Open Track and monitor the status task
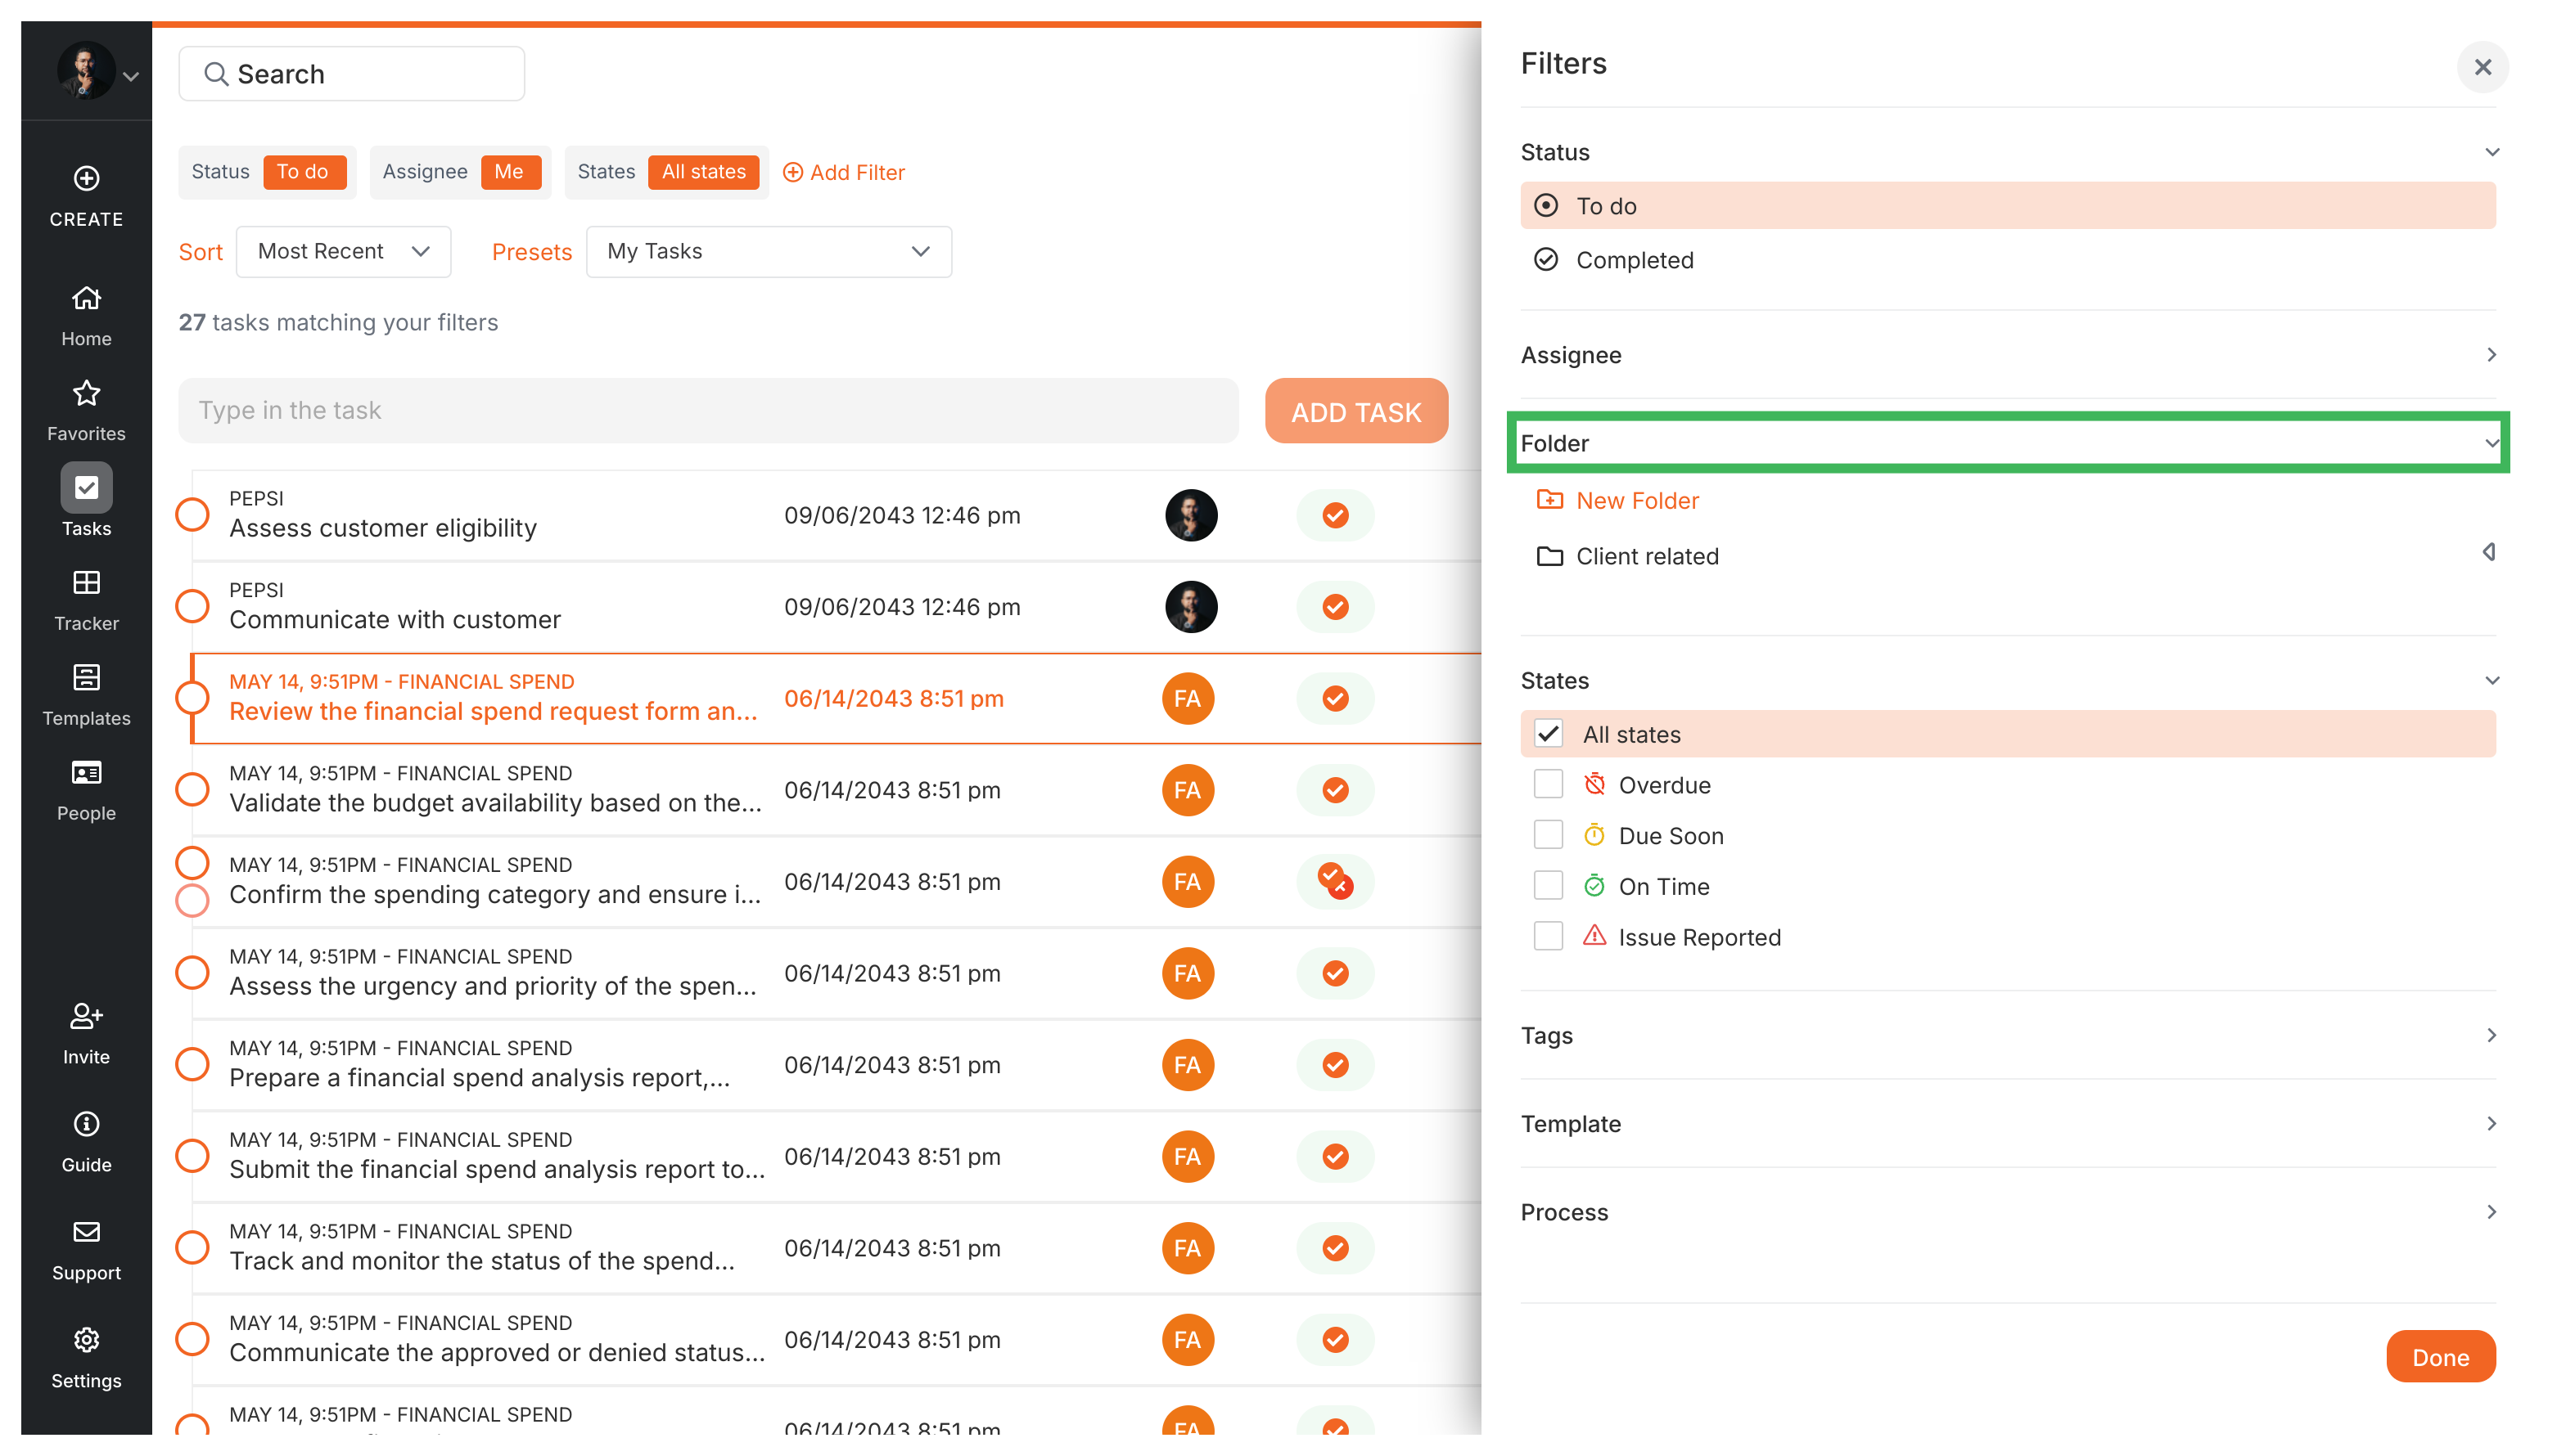This screenshot has height=1456, width=2557. click(482, 1261)
